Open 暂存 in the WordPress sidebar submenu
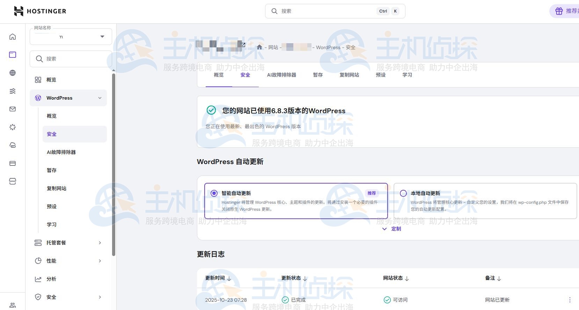Image resolution: width=579 pixels, height=310 pixels. (52, 170)
